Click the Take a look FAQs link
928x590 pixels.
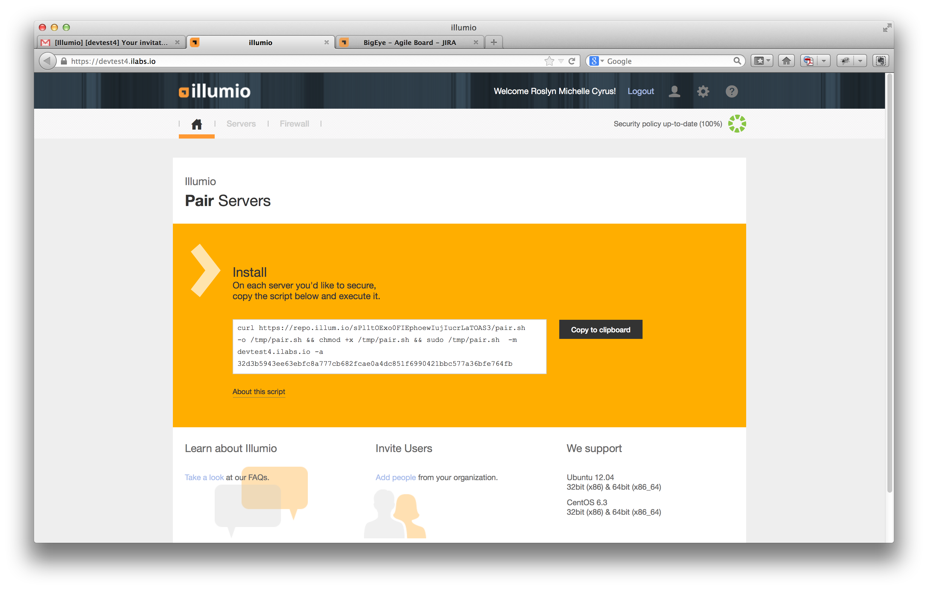204,477
